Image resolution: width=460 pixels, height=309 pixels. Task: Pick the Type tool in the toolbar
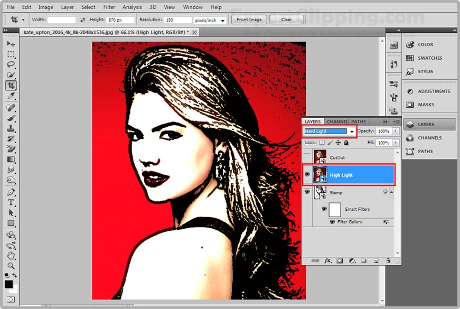coord(11,202)
